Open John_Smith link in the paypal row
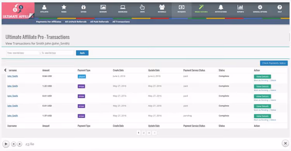This screenshot has height=151, width=291. point(13,76)
